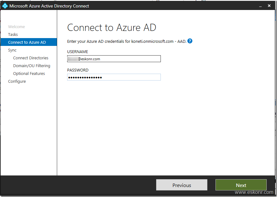Open the Optional Features step
The image size is (277, 197).
29,73
